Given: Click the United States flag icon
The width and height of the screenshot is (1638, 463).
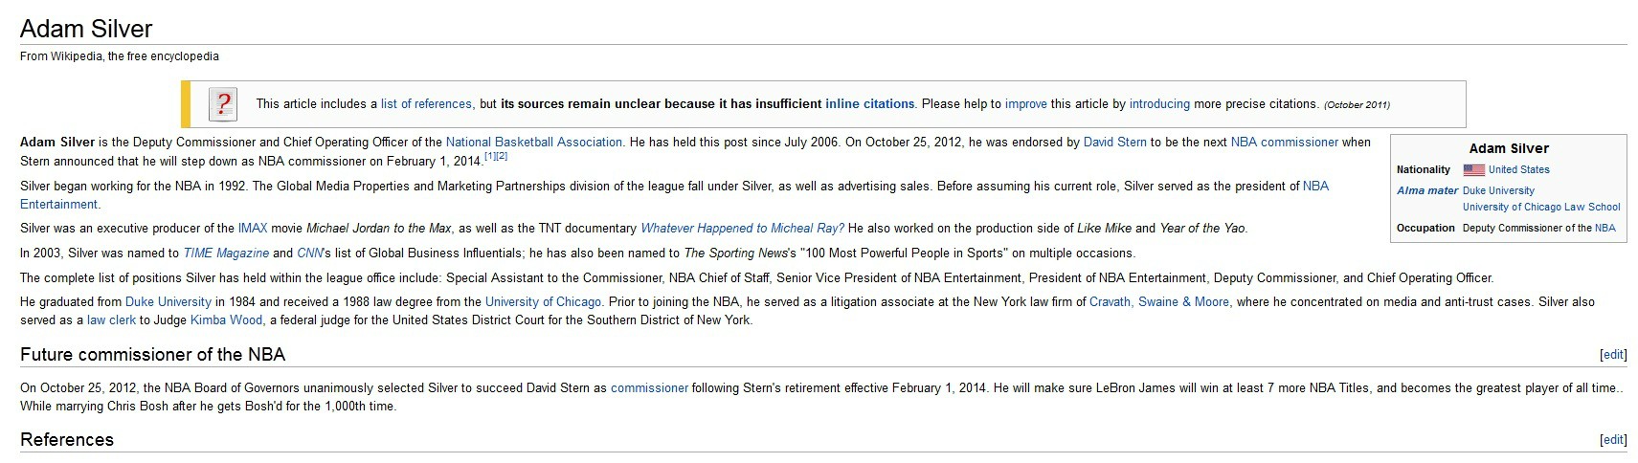Looking at the screenshot, I should pyautogui.click(x=1473, y=170).
